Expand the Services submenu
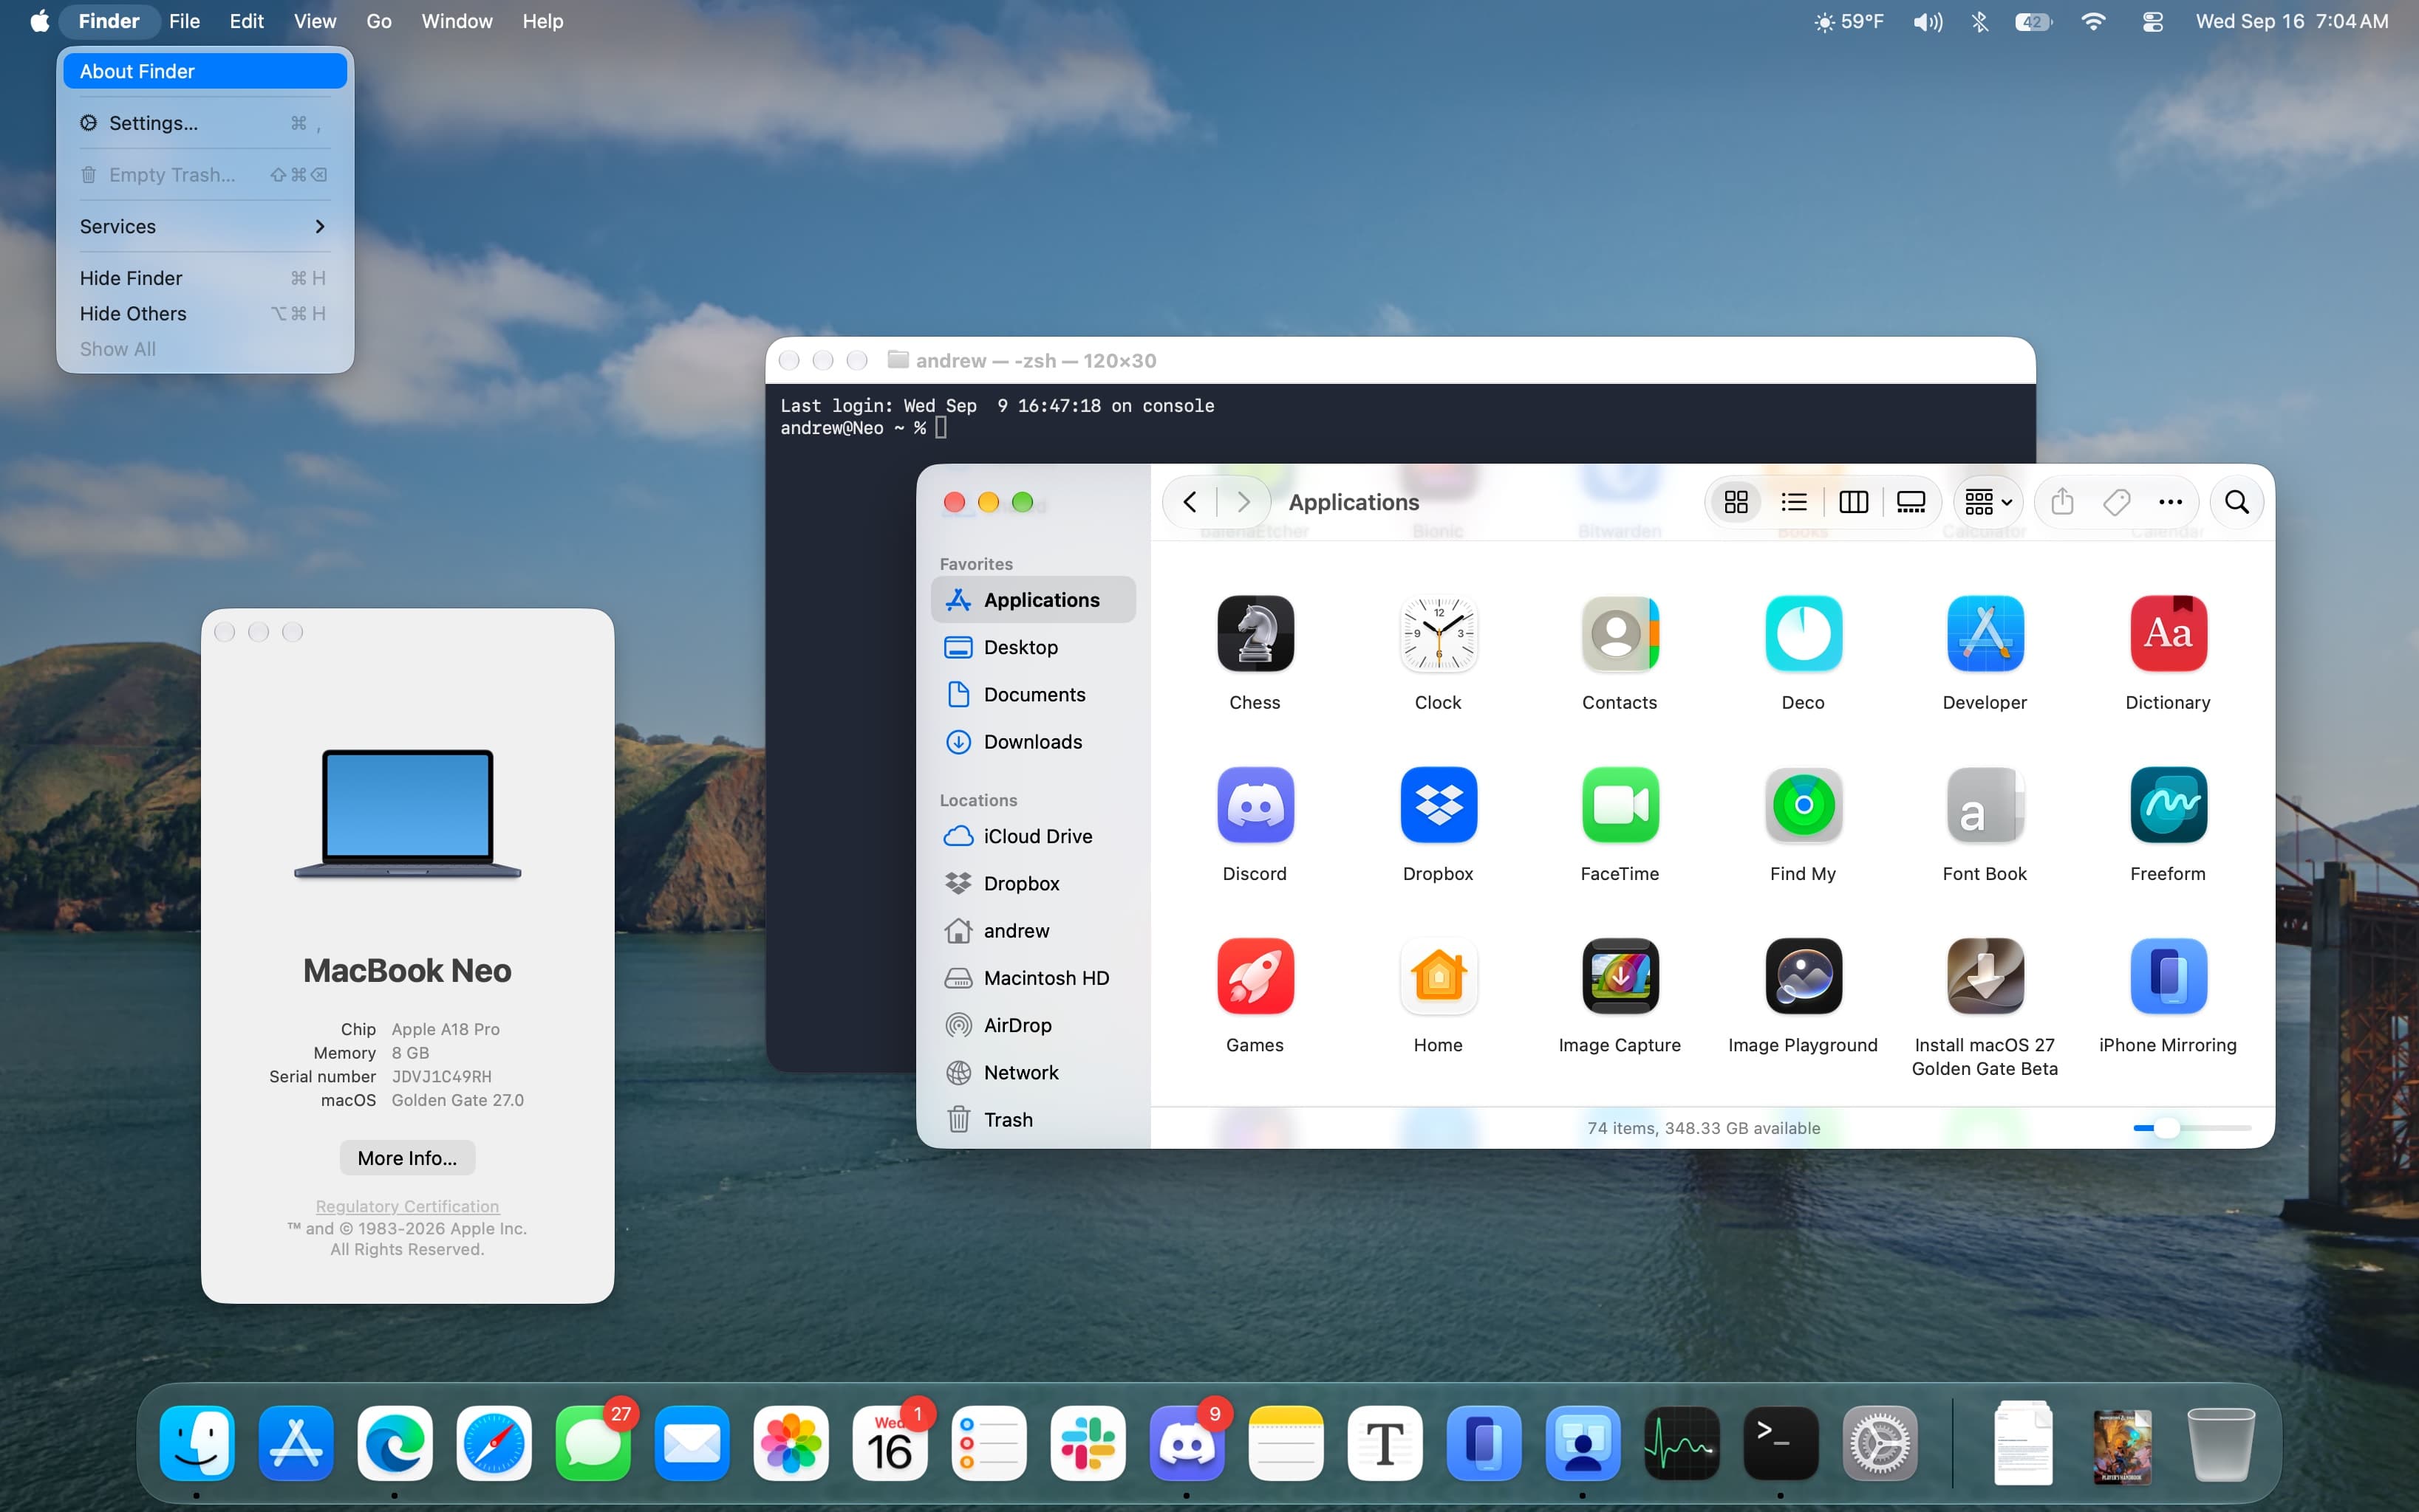The width and height of the screenshot is (2419, 1512). point(204,227)
